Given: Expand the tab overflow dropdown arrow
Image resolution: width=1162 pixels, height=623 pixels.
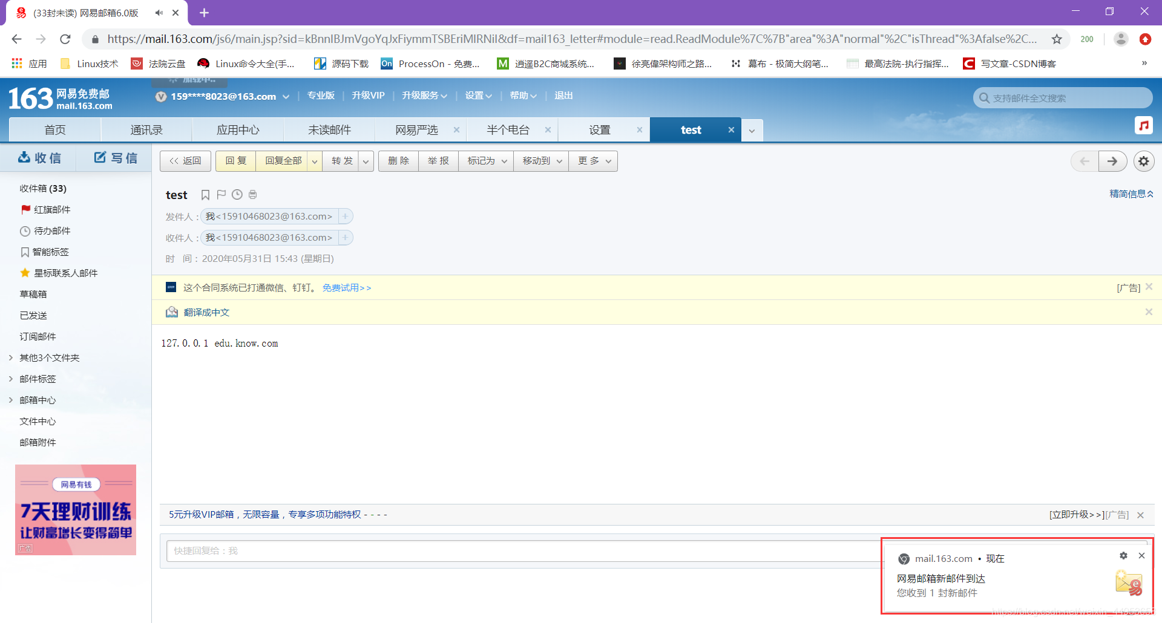Looking at the screenshot, I should coord(752,130).
